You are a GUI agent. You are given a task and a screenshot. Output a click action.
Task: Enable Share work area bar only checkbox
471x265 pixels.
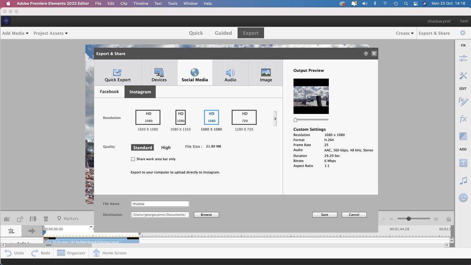pyautogui.click(x=133, y=159)
